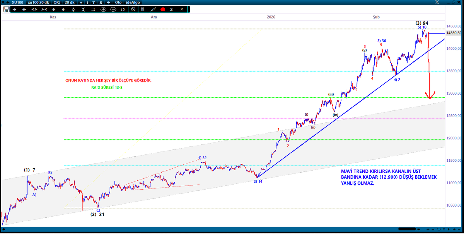464x234 pixels.
Task: Click the XU100 symbol tab
Action: [x=18, y=3]
